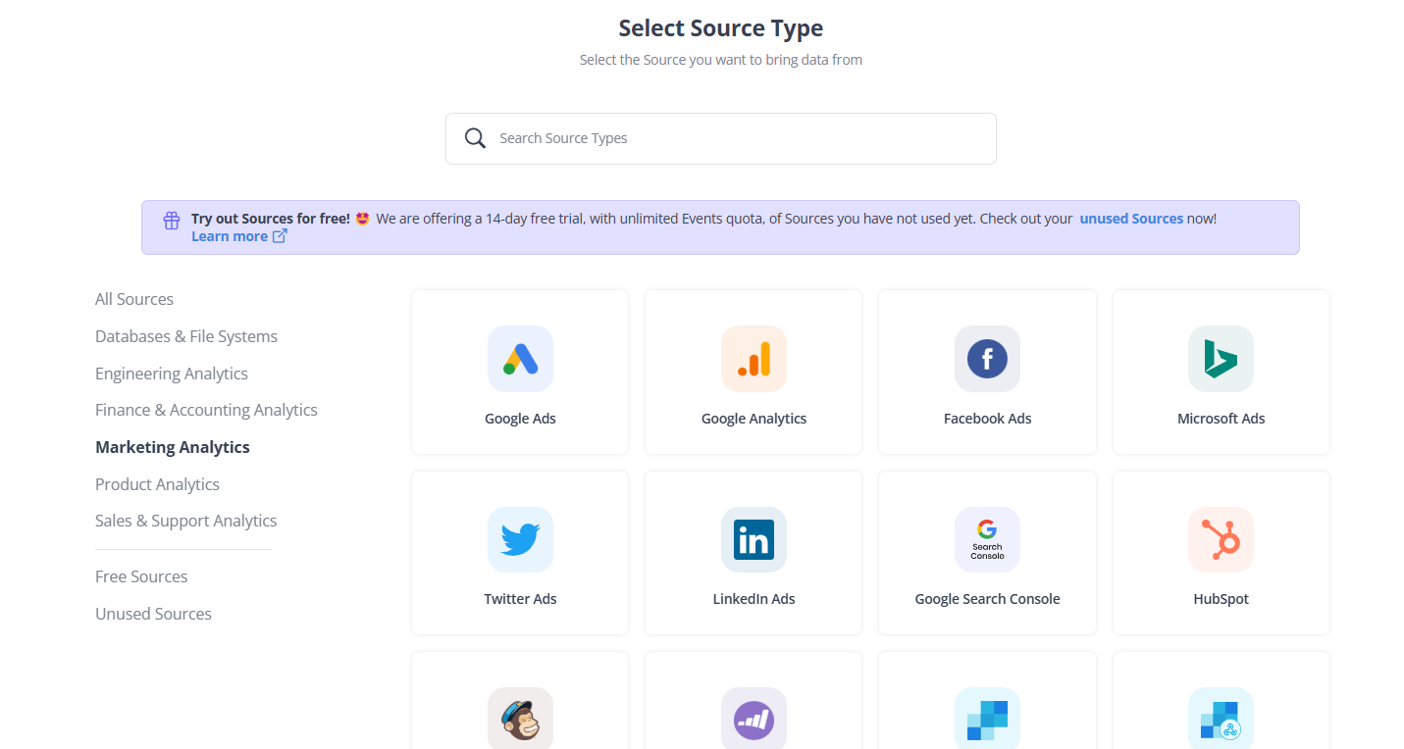Open Sales & Support Analytics category
The width and height of the screenshot is (1404, 749).
186,521
